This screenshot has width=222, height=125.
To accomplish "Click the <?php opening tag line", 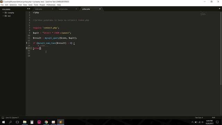I will [36, 12].
